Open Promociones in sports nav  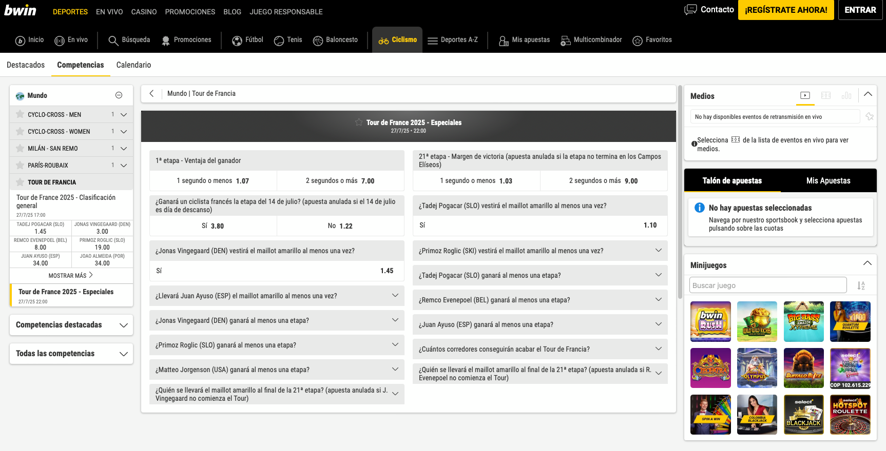(186, 40)
